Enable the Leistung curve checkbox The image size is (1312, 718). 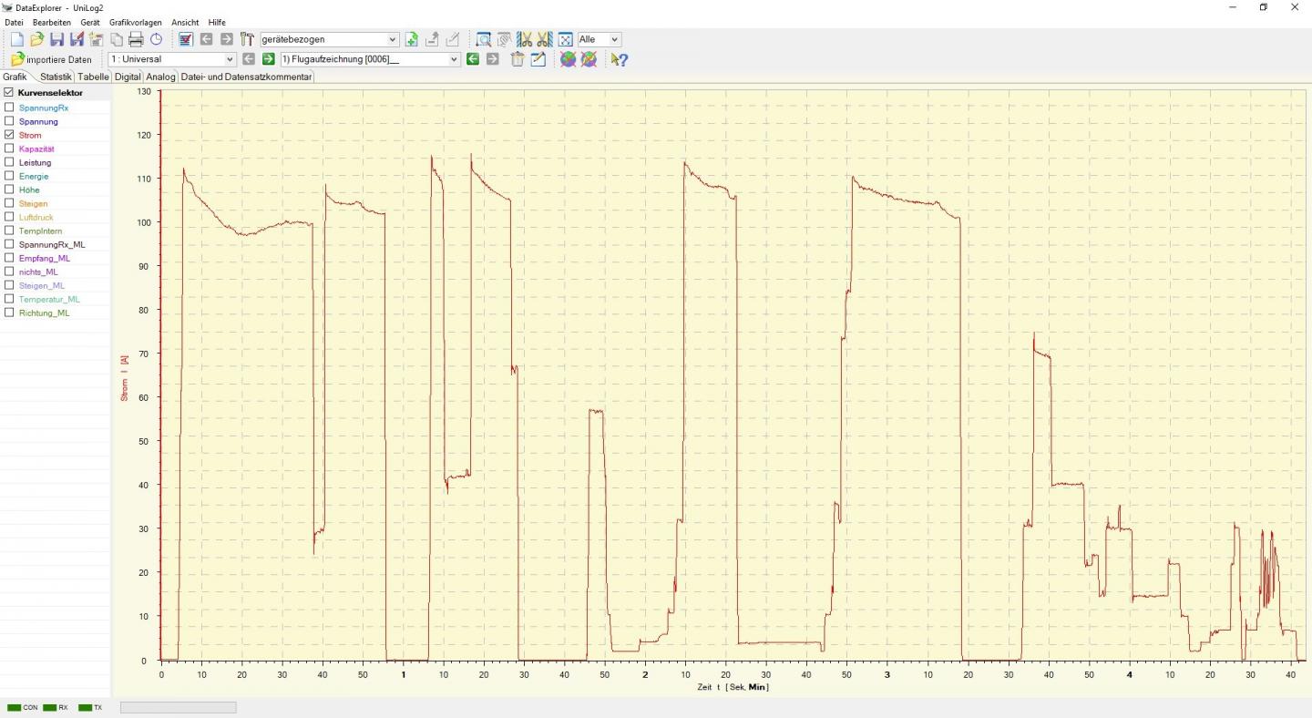click(9, 162)
